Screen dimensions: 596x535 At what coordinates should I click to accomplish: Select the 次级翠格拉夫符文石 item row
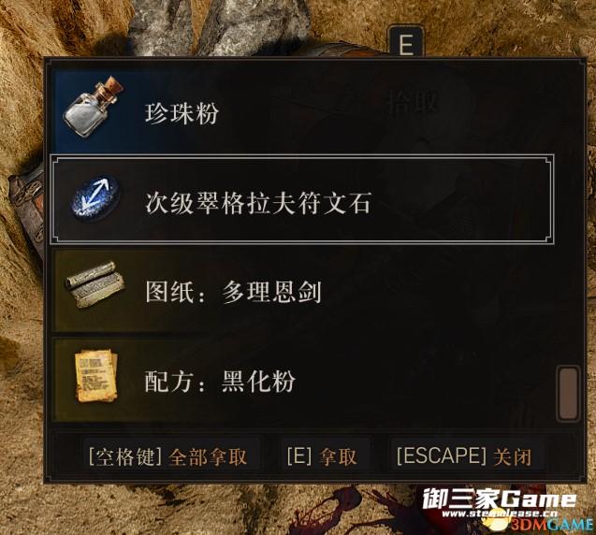pyautogui.click(x=302, y=198)
